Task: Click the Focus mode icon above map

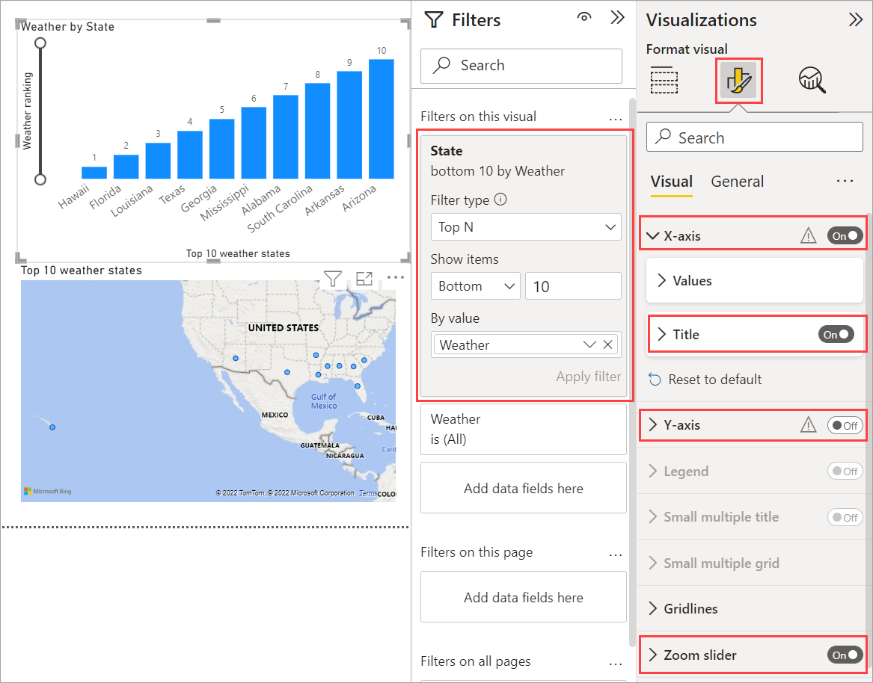Action: coord(364,279)
